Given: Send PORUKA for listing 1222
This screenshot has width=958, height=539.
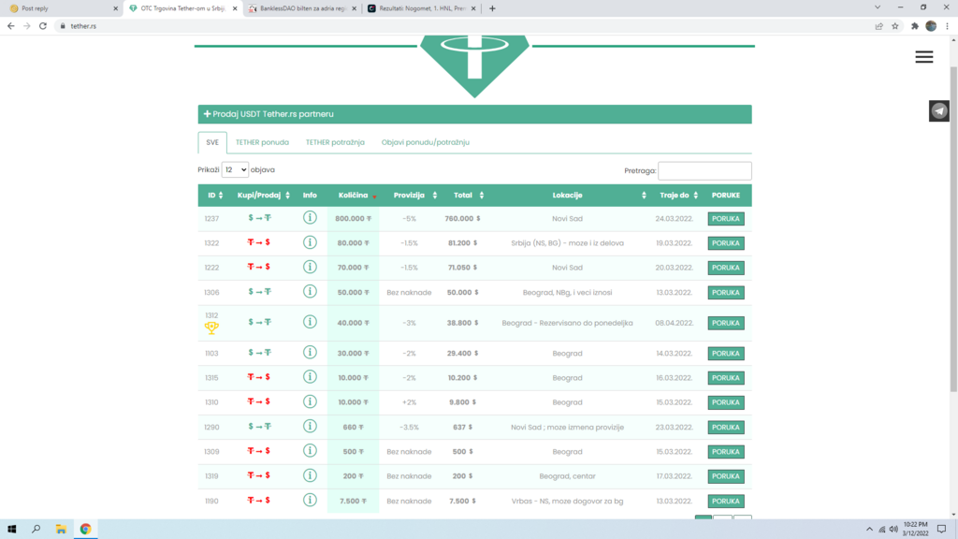Looking at the screenshot, I should [x=726, y=268].
